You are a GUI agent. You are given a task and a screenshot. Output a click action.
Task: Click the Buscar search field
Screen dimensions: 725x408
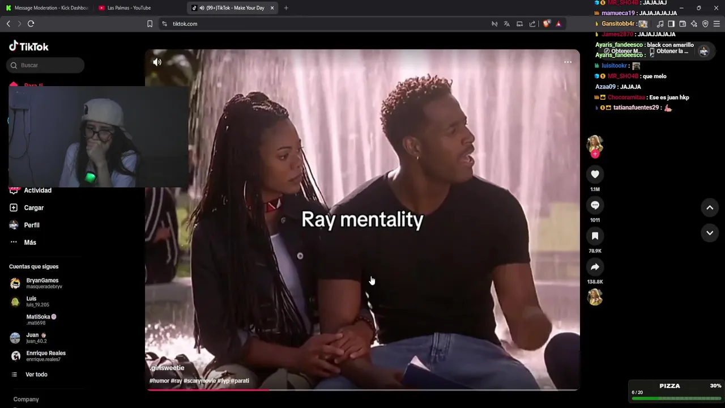tap(46, 65)
